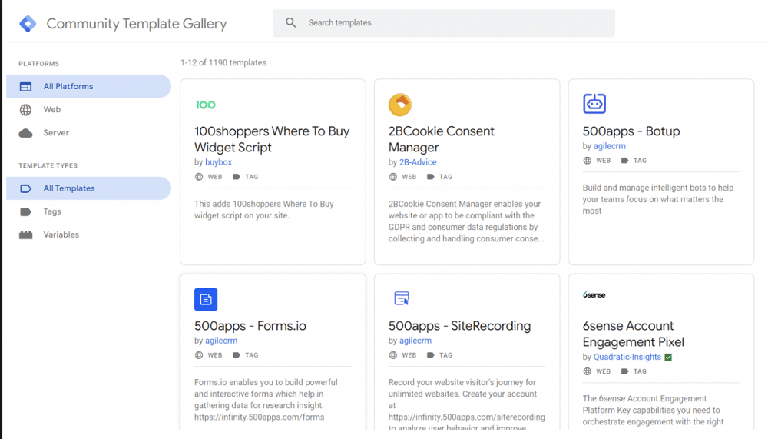768x439 pixels.
Task: Open the 2B-Advice author link
Action: pyautogui.click(x=418, y=162)
